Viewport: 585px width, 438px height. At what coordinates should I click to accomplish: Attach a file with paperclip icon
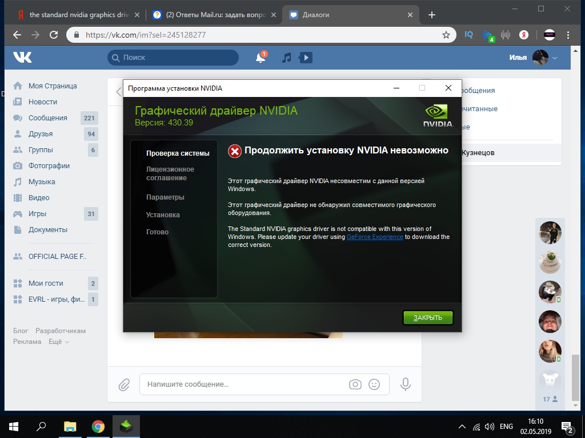tap(124, 384)
